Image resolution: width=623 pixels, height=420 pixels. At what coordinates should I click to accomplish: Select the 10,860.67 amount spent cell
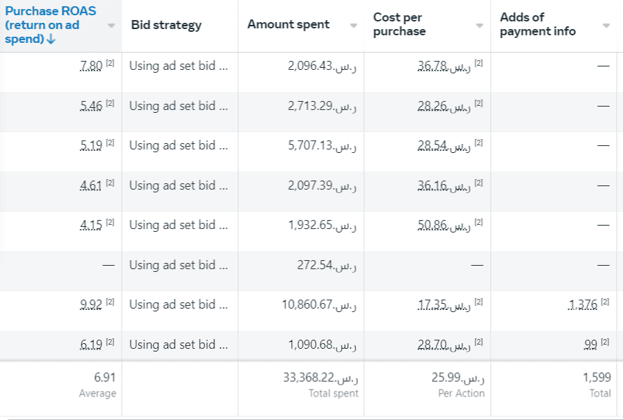point(319,304)
